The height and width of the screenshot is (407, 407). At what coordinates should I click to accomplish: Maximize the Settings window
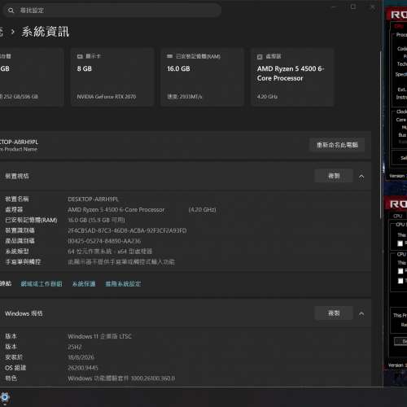[353, 7]
